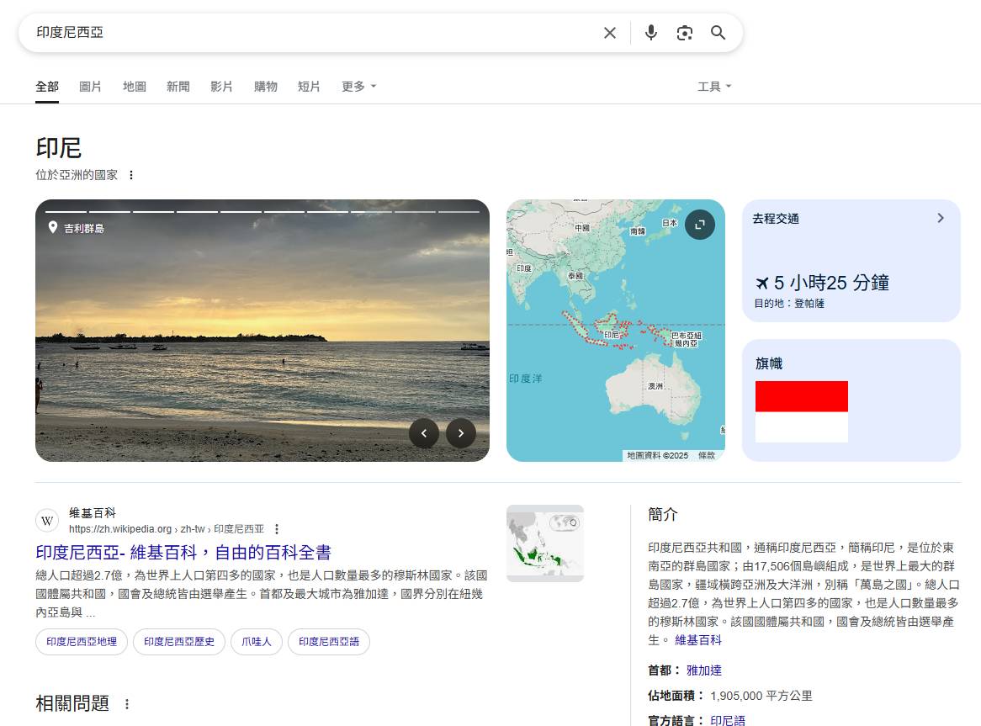Viewport: 981px width, 726px height.
Task: Open the three-dot menu of the Wikipedia result
Action: click(277, 529)
